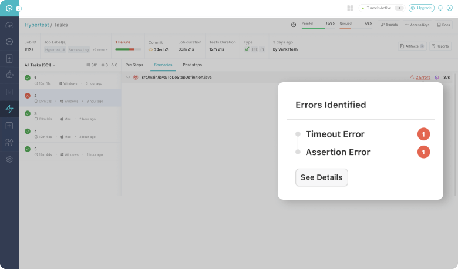Open the apps grid icon in top bar

[350, 8]
